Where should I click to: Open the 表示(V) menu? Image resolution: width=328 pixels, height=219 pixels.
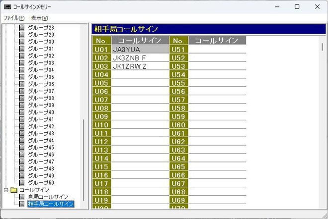click(39, 18)
